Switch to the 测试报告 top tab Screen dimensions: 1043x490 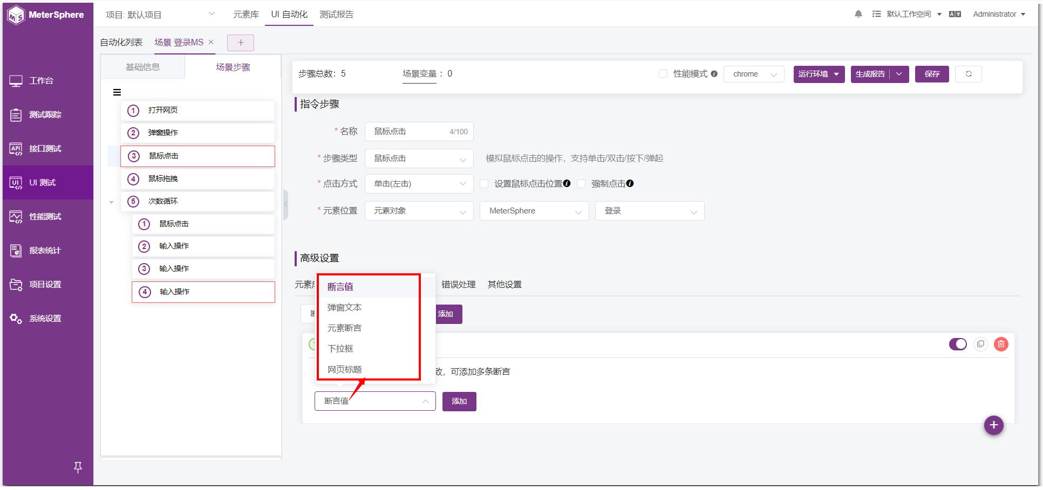[x=336, y=15]
